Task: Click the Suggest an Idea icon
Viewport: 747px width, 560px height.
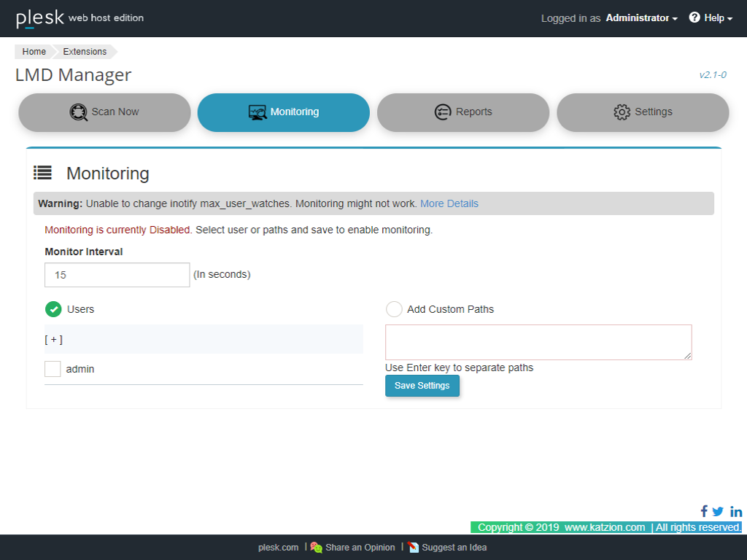Action: pyautogui.click(x=413, y=548)
